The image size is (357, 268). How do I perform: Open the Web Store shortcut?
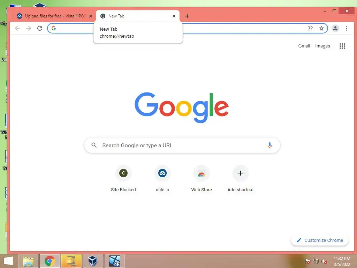[202, 178]
